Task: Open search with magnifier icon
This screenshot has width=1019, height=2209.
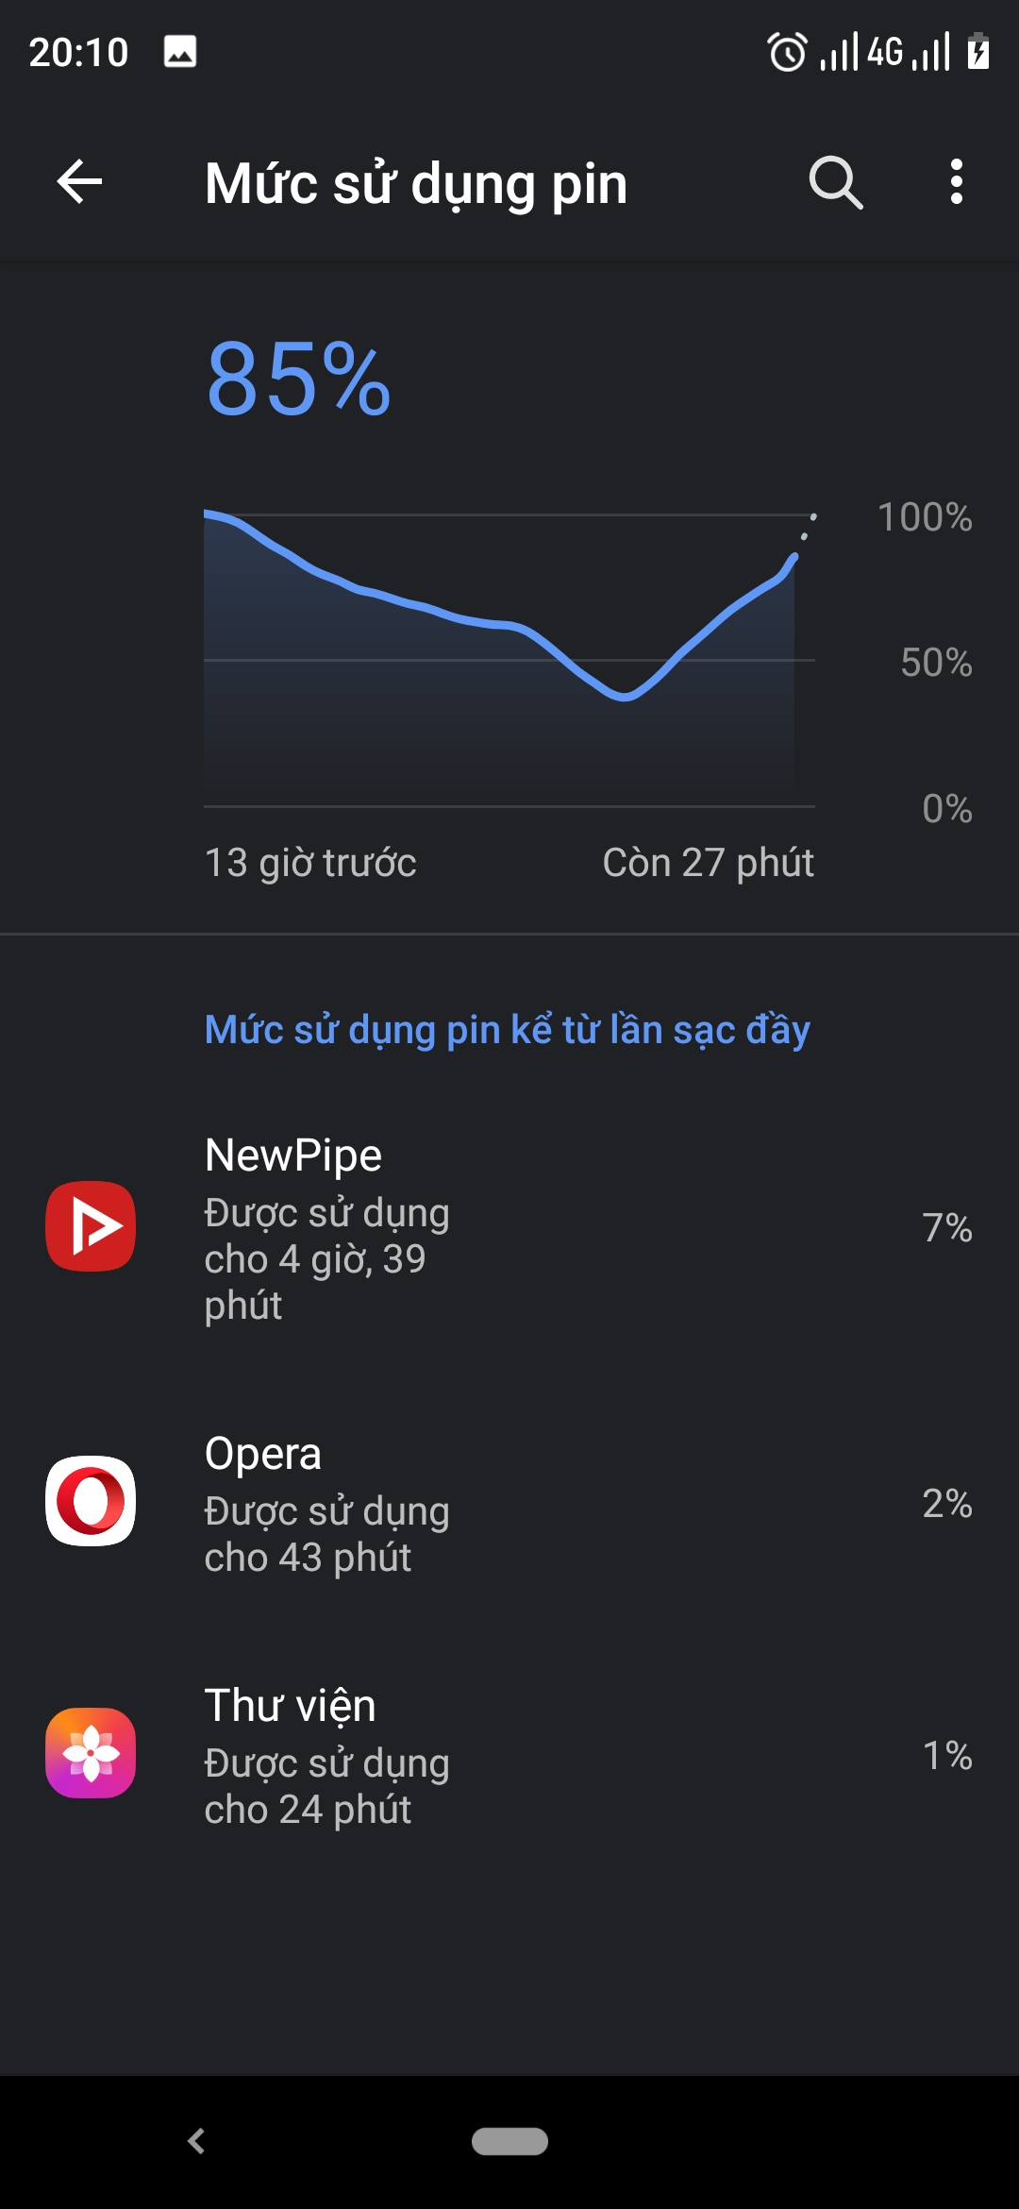Action: coord(836,181)
